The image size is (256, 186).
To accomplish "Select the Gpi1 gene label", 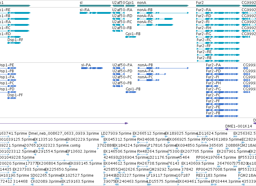I will [x=130, y=3].
